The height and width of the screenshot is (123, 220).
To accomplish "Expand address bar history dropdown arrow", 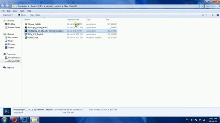I will pyautogui.click(x=198, y=6).
